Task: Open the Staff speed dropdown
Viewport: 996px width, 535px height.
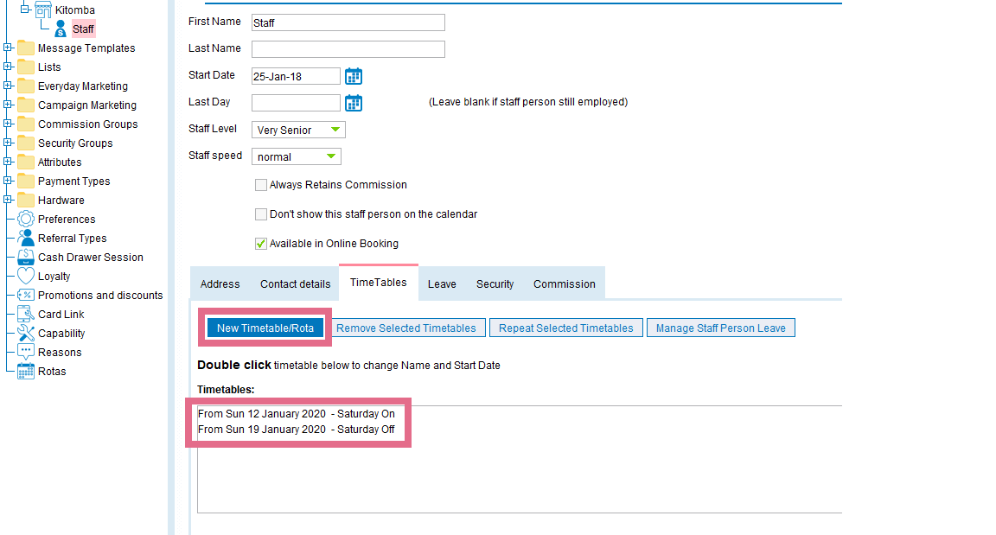Action: 296,156
